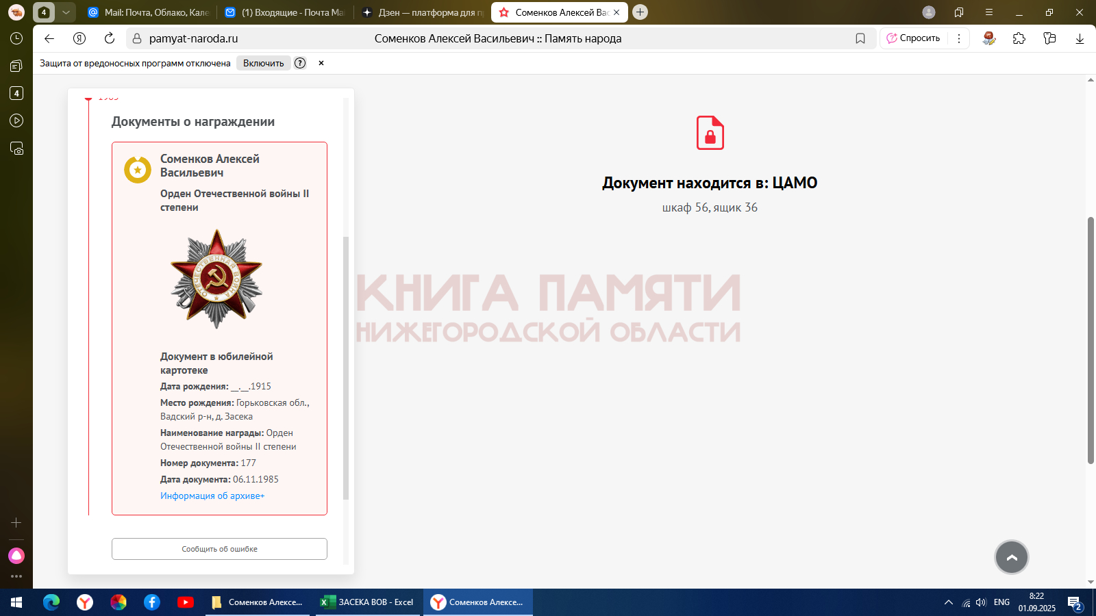Switch to Дзен platform tab

click(x=423, y=12)
